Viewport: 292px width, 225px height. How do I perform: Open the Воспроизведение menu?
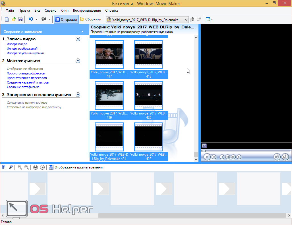pos(87,11)
